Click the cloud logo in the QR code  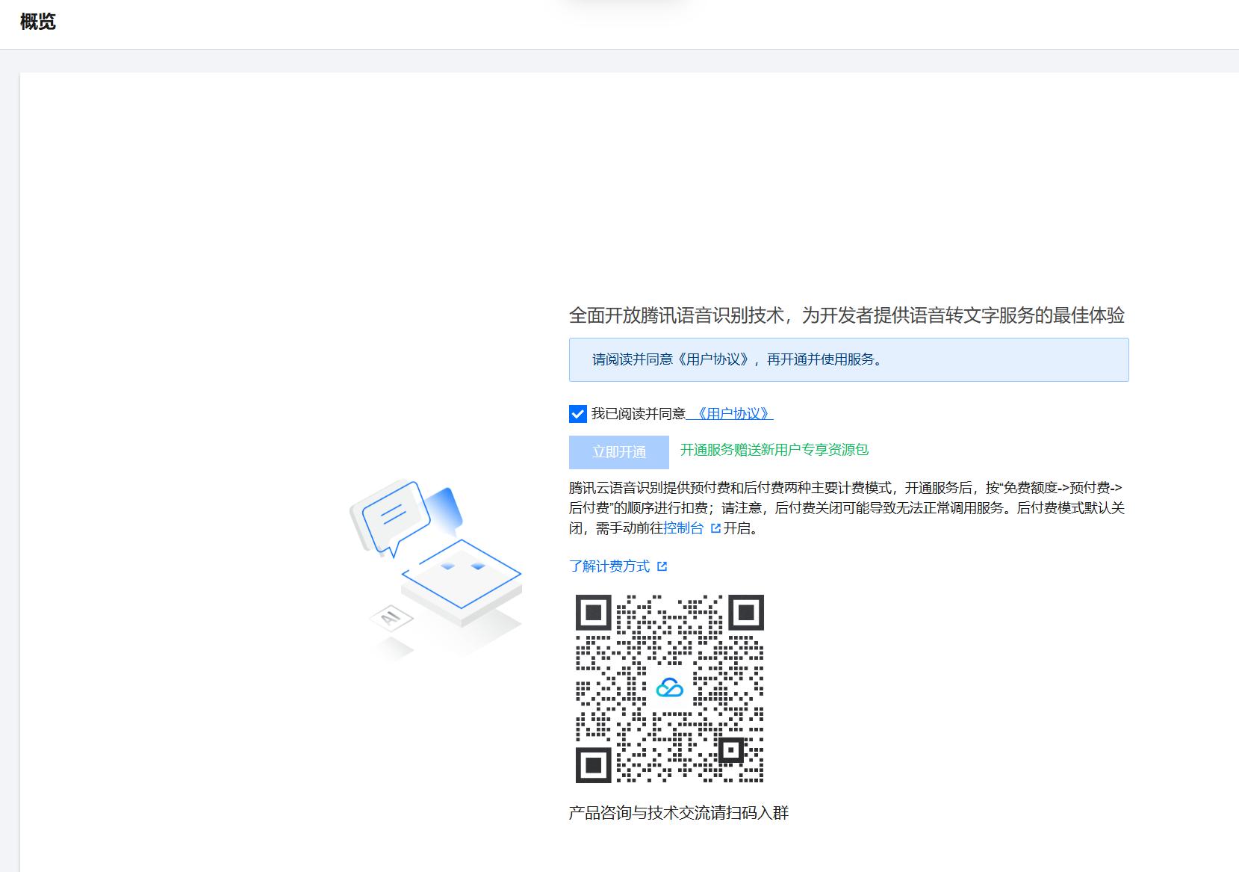[x=670, y=687]
